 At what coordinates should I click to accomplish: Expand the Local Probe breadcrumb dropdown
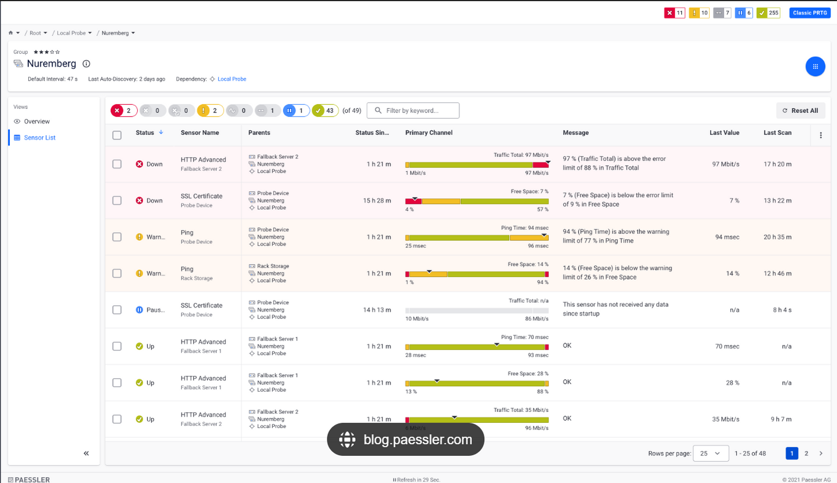(x=90, y=33)
